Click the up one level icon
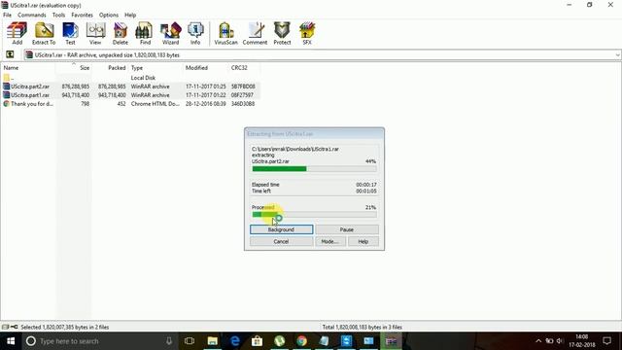This screenshot has height=350, width=622. coord(10,54)
